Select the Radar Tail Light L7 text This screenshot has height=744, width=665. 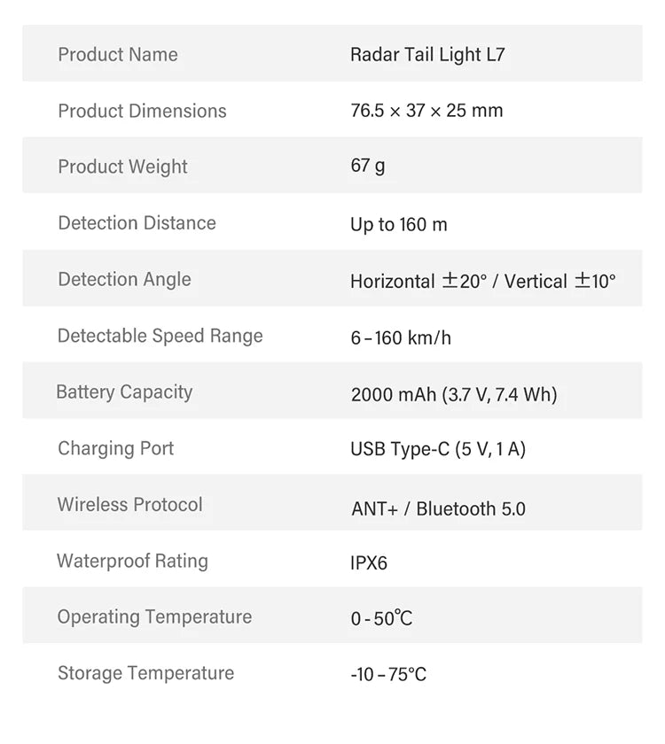pos(427,55)
